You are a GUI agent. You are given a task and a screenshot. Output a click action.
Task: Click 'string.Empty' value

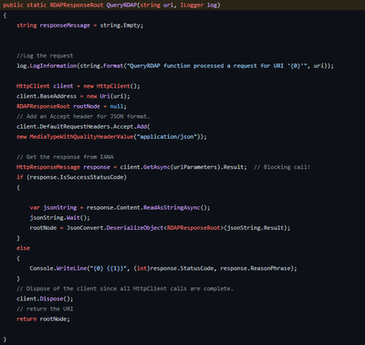120,26
